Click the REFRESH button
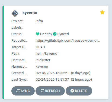Screen dimensions: 112x102 [x=50, y=91]
